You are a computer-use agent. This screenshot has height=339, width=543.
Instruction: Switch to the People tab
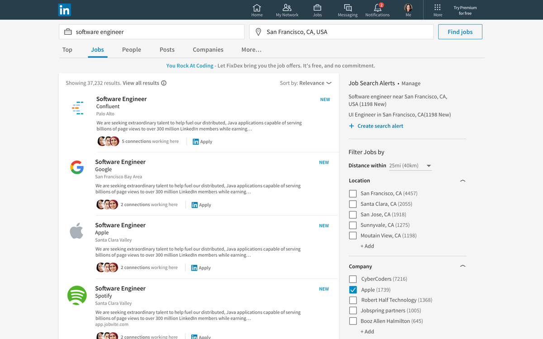(132, 50)
